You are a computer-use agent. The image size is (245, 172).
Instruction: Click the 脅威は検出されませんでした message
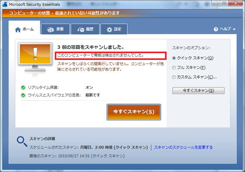[100, 55]
